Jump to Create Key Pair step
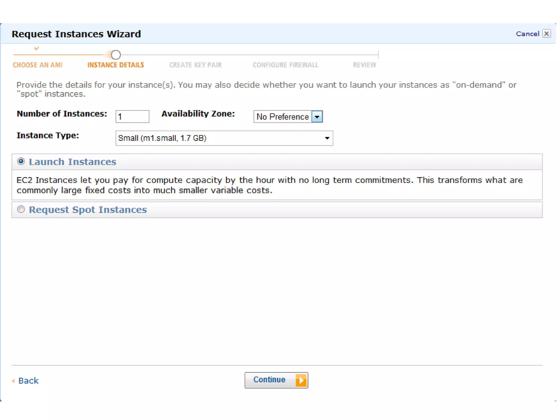The height and width of the screenshot is (420, 560). coord(195,65)
